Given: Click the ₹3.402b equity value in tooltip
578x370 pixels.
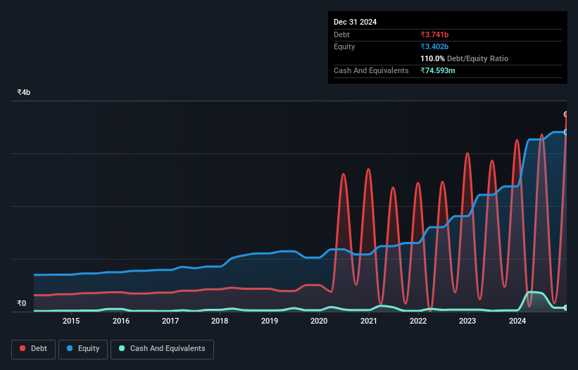Looking at the screenshot, I should (x=434, y=46).
